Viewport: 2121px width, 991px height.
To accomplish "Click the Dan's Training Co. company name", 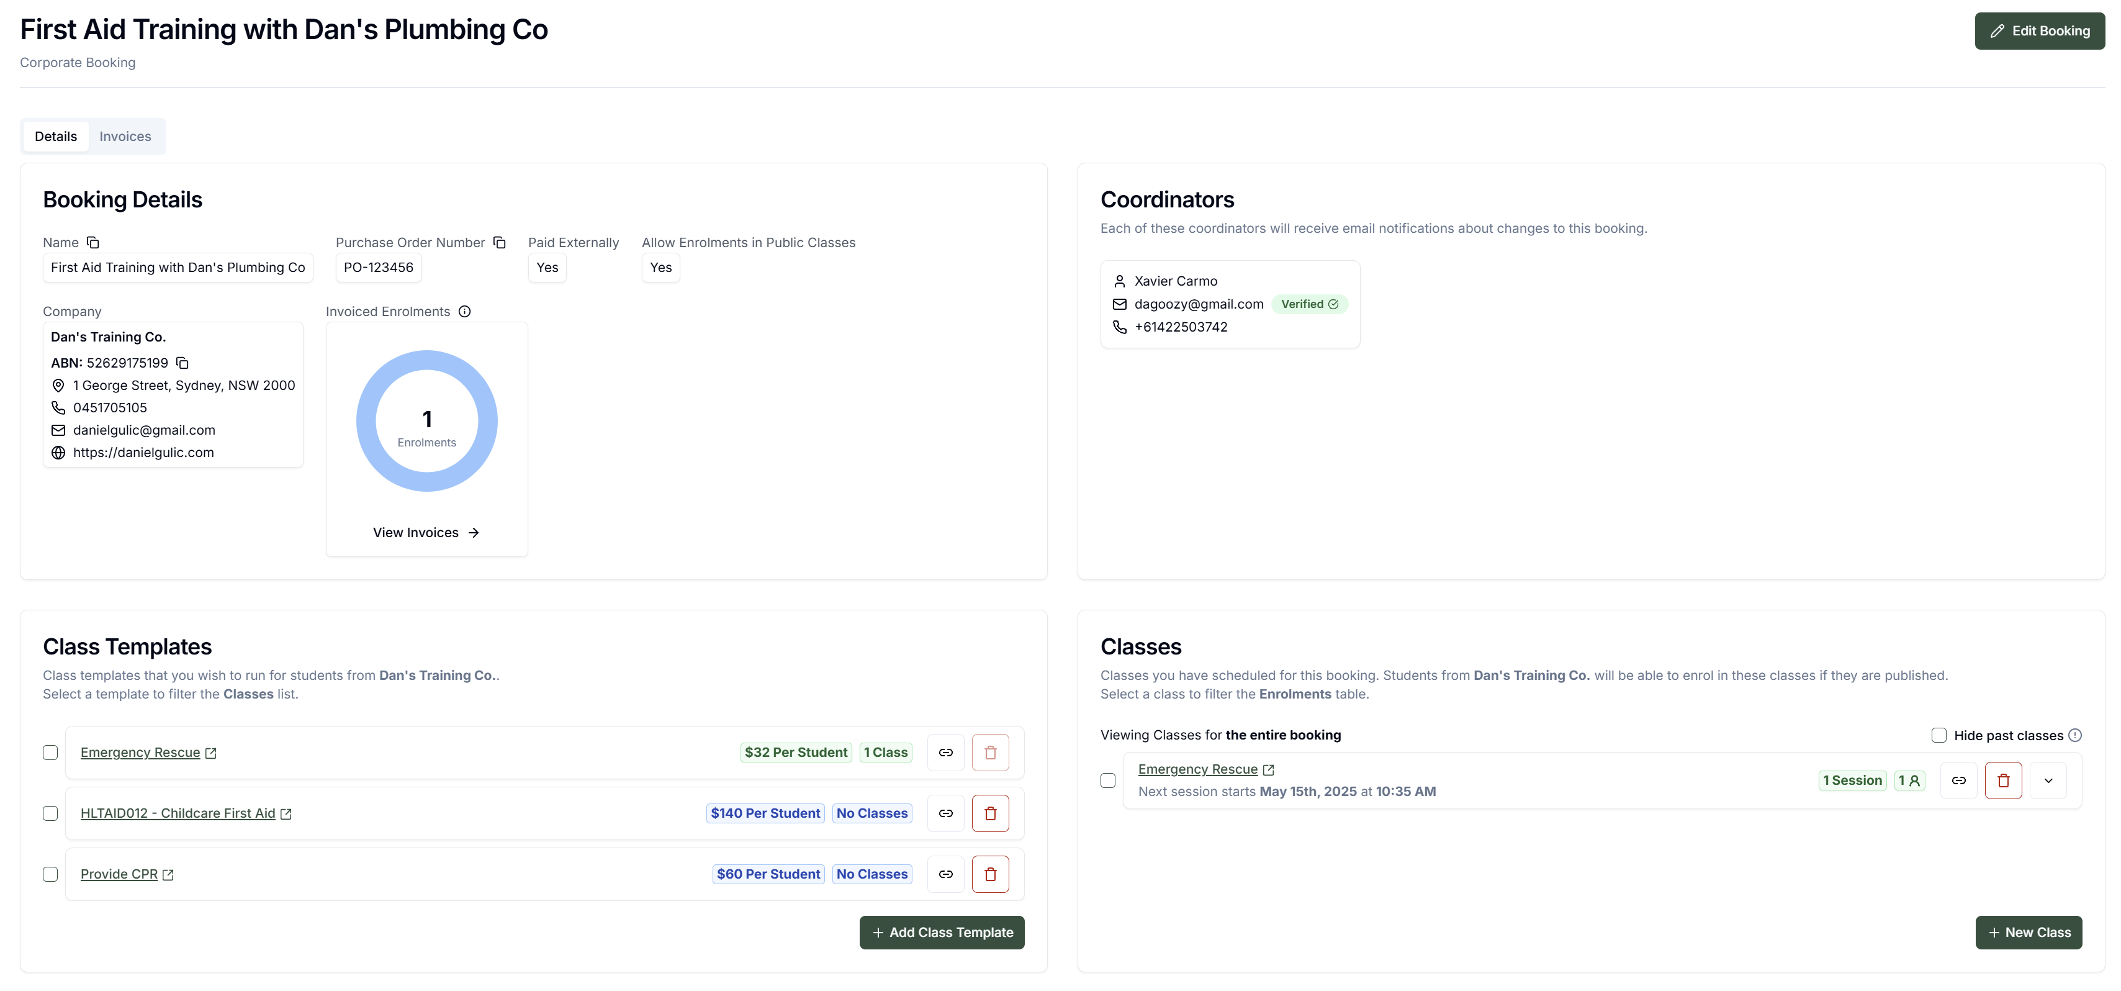I will (109, 337).
